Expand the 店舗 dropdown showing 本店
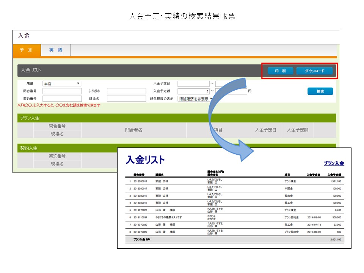 point(62,83)
